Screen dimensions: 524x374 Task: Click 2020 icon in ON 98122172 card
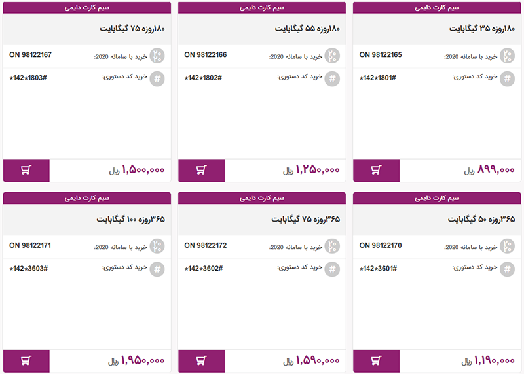pos(332,246)
